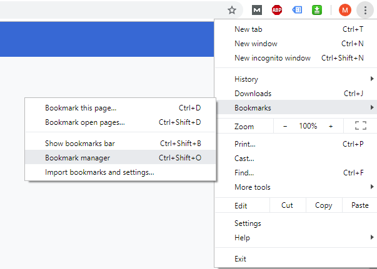Open New incognito window
Viewport: 377px width, 269px height.
click(x=296, y=58)
